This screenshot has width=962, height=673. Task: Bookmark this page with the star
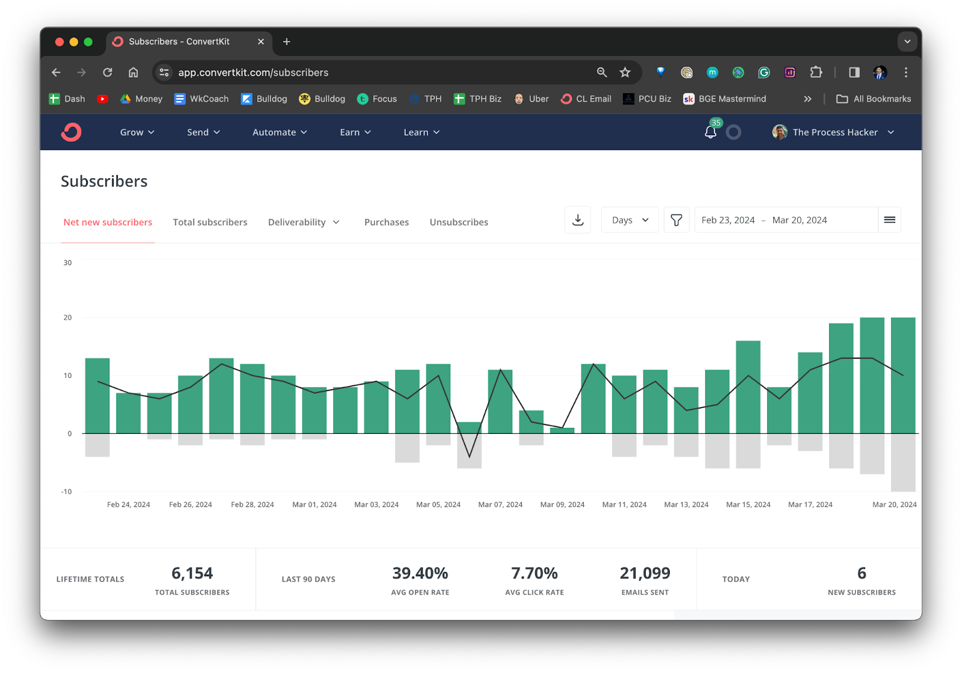[x=625, y=73]
